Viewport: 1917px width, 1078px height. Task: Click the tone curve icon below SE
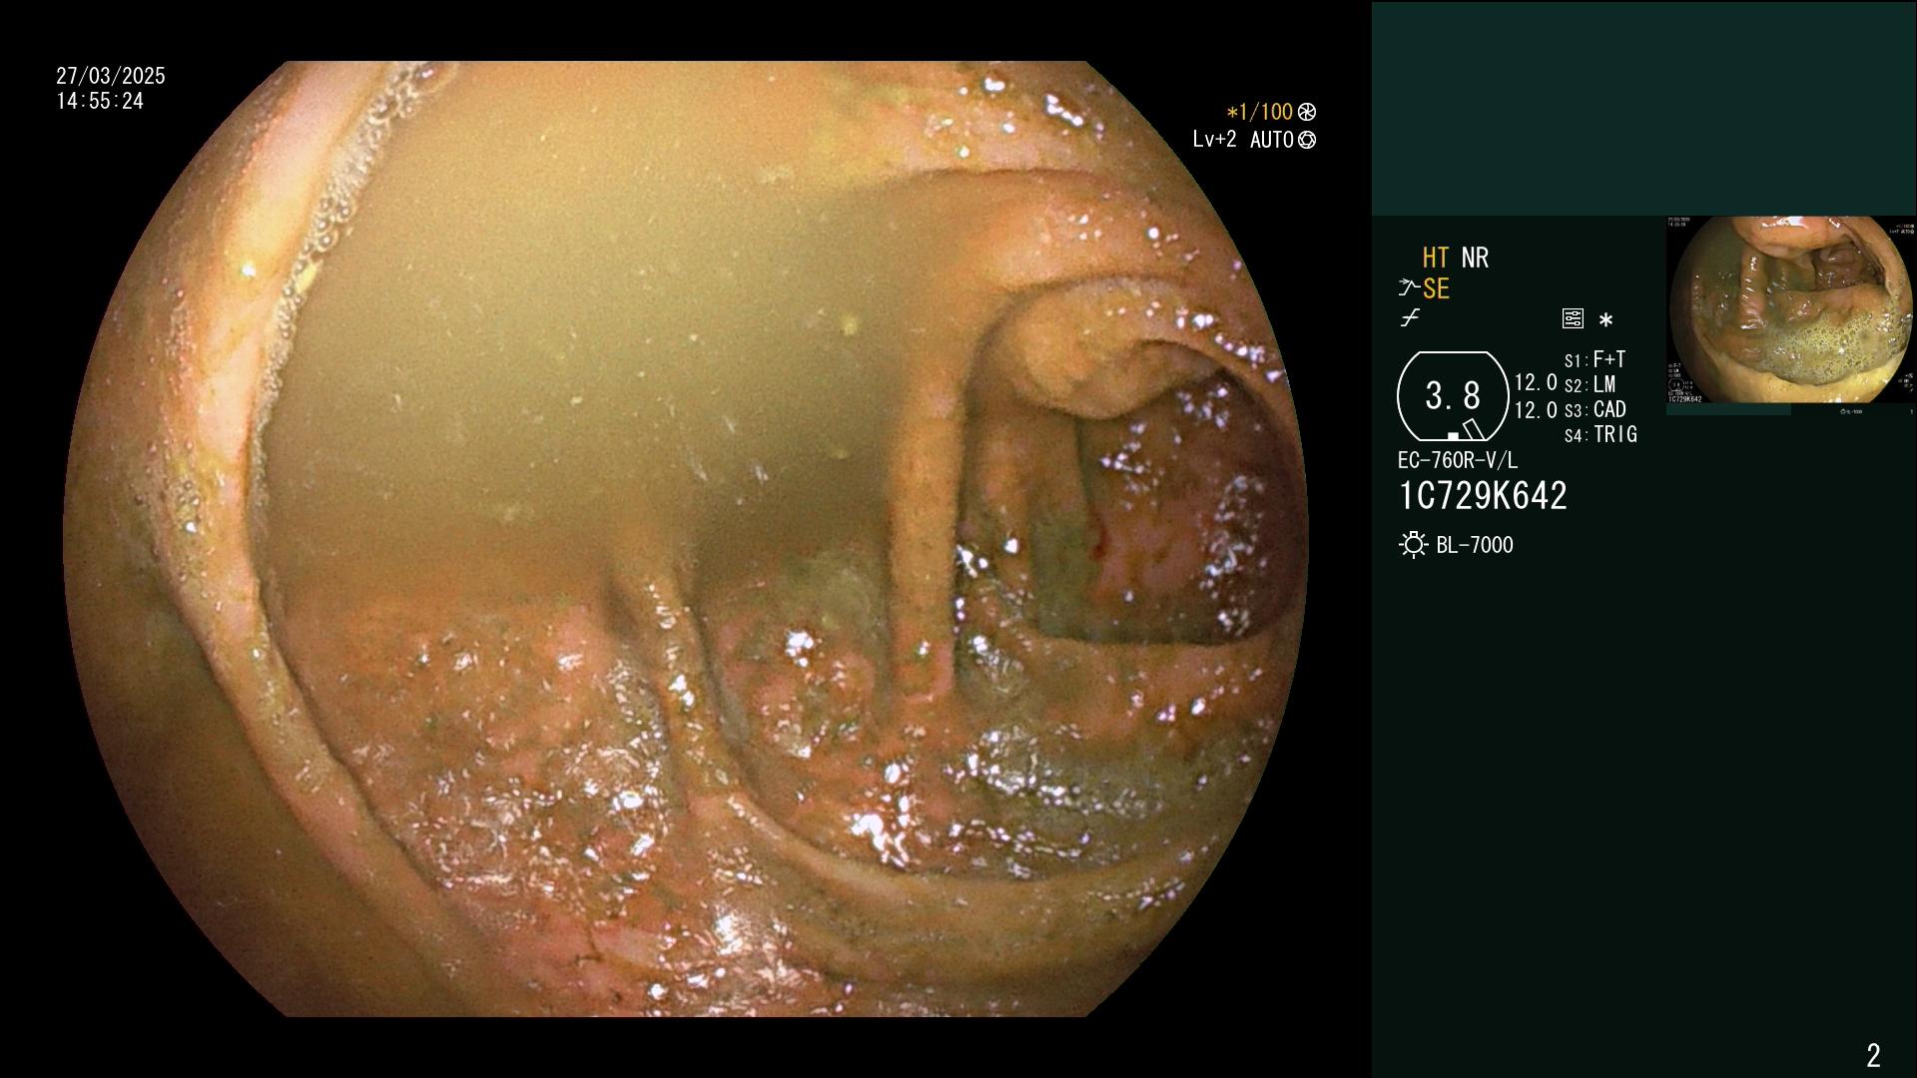pyautogui.click(x=1410, y=318)
